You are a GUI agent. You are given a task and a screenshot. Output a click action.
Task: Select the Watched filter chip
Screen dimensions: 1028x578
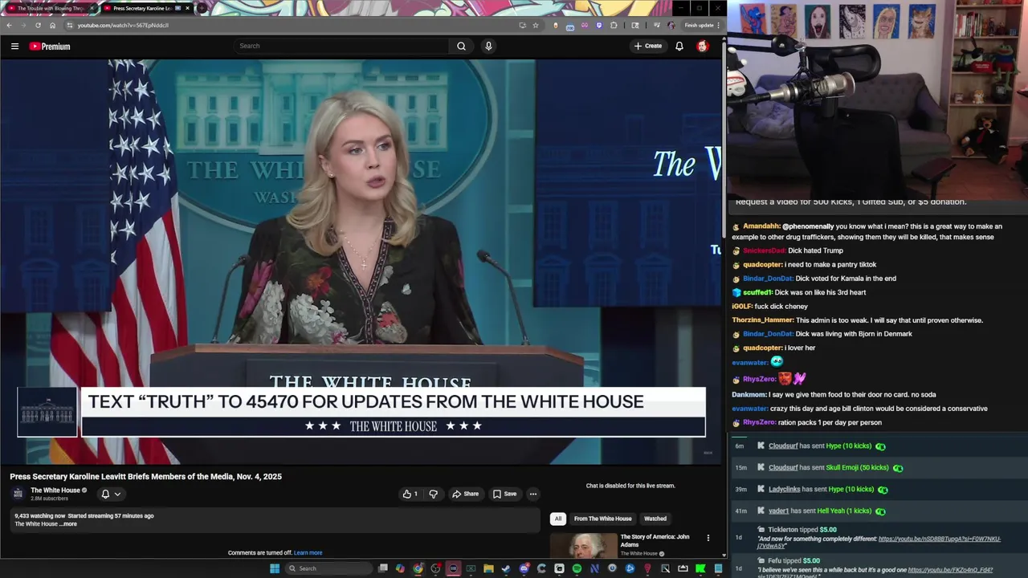655,519
